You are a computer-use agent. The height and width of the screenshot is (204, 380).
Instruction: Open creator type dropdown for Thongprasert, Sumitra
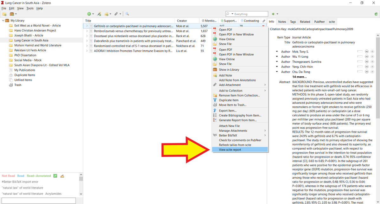pyautogui.click(x=277, y=62)
